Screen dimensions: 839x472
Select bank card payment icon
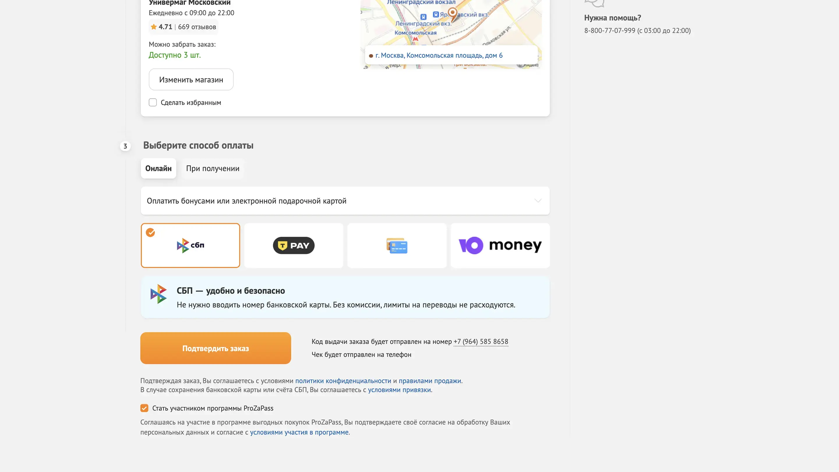pos(397,245)
